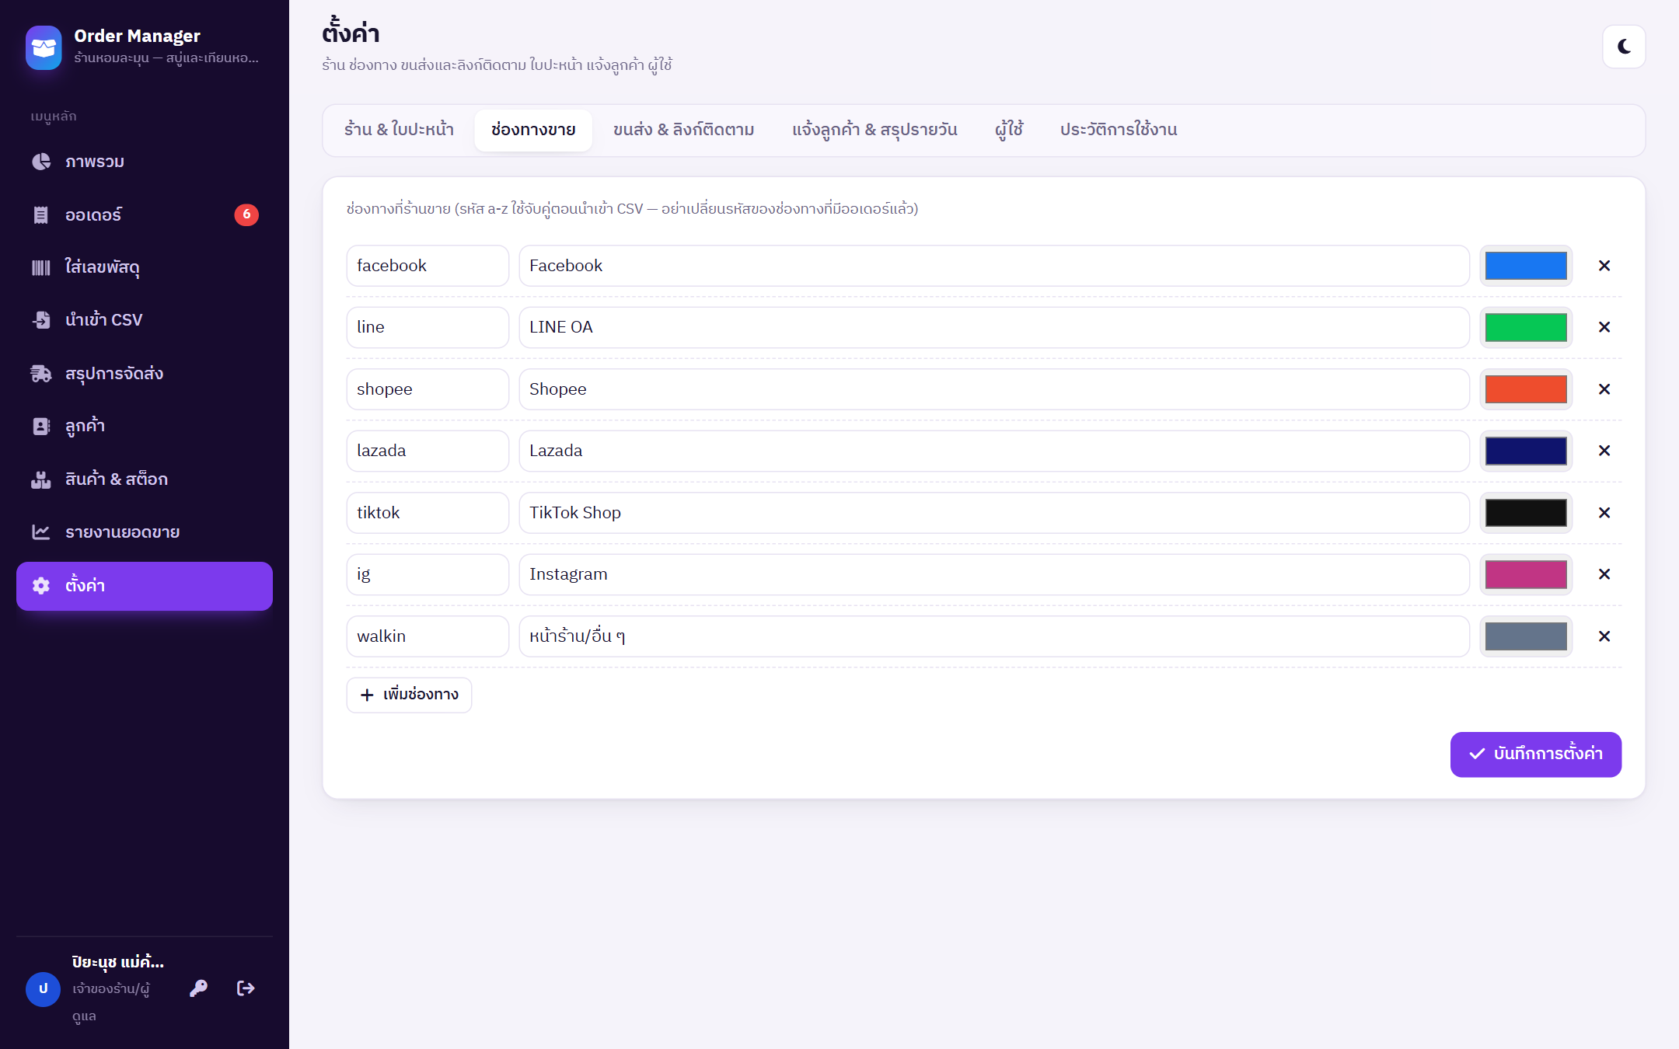The image size is (1679, 1049).
Task: Open ประวัติการใช้งาน tab
Action: coord(1119,130)
